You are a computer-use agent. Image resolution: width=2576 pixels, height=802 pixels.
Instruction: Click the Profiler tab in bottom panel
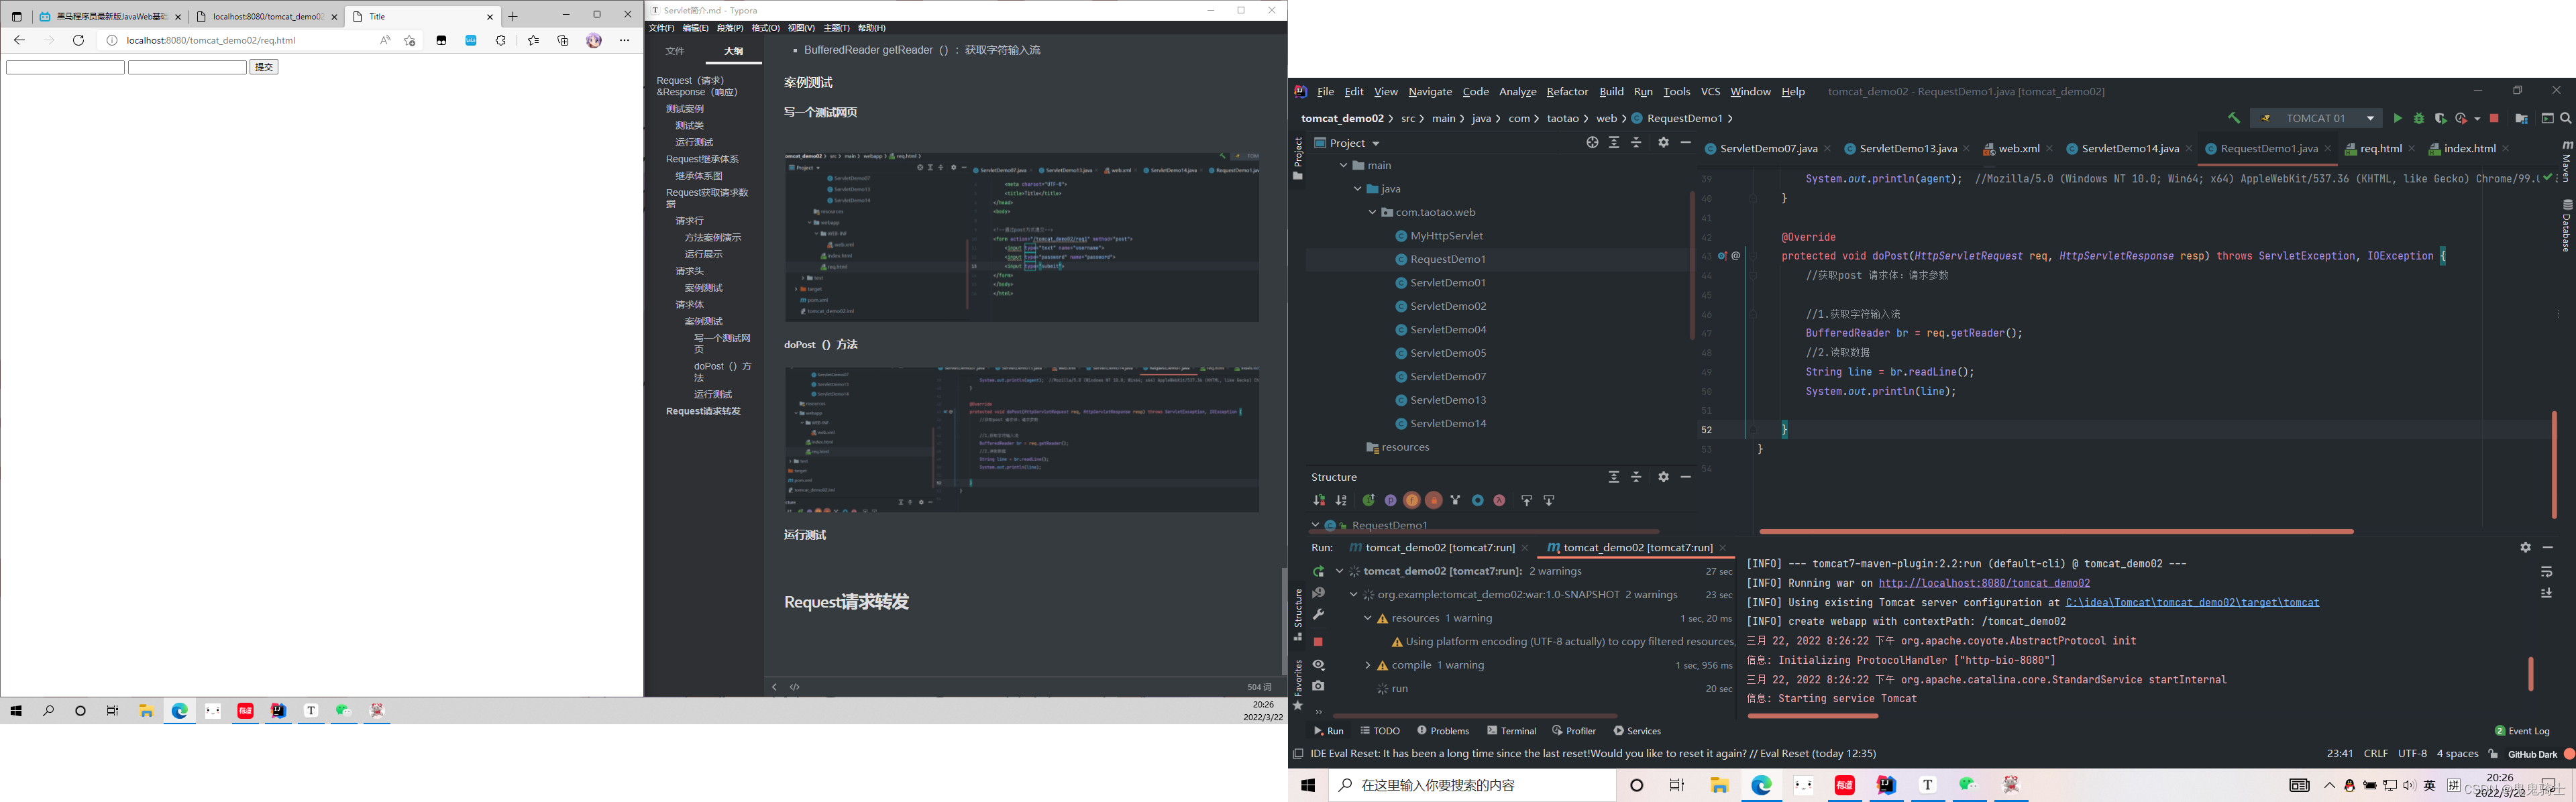[1574, 730]
